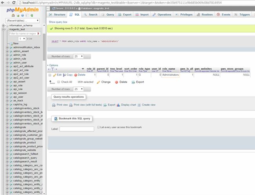The width and height of the screenshot is (255, 195).
Task: Tick the Check All checkbox
Action: pyautogui.click(x=58, y=82)
